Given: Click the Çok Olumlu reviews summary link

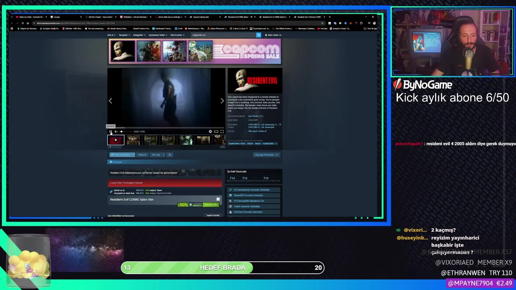Looking at the screenshot, I should 253,116.
